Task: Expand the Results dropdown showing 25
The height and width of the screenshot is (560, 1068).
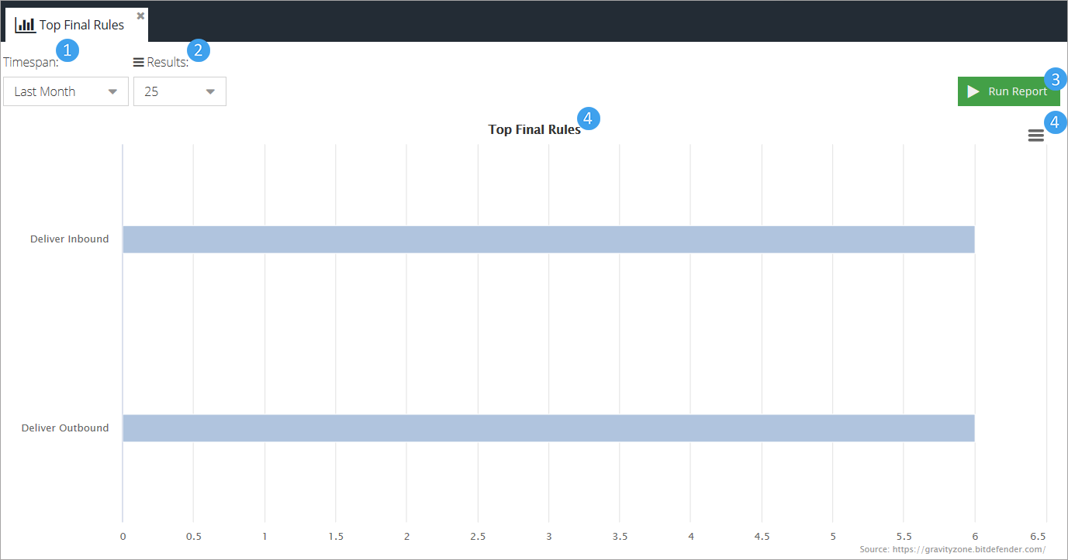Action: point(179,91)
